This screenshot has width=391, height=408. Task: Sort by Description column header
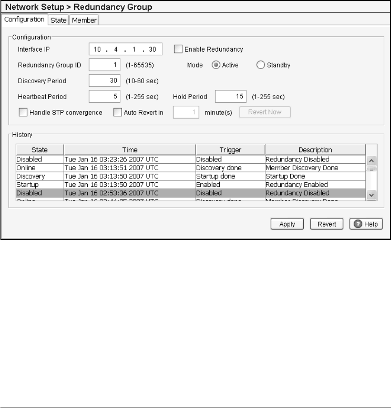coord(315,150)
